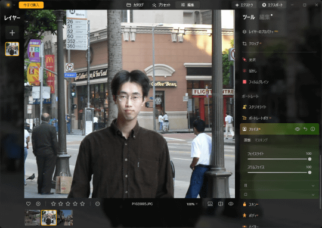Open the フィルムグレイン film grain tool

255,82
